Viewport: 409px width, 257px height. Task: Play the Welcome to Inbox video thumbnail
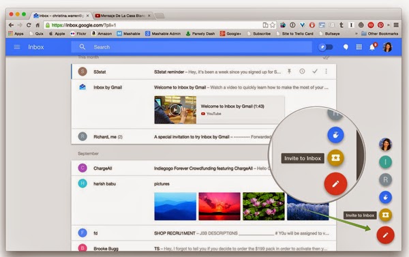175,110
